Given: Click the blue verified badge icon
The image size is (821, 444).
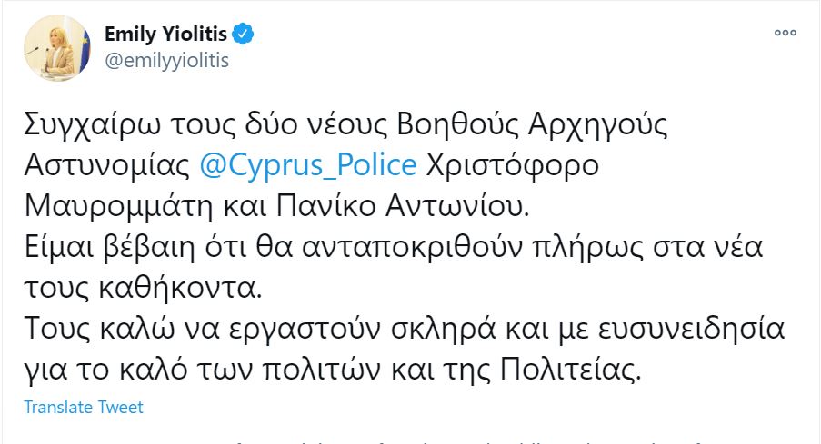Looking at the screenshot, I should tap(243, 35).
